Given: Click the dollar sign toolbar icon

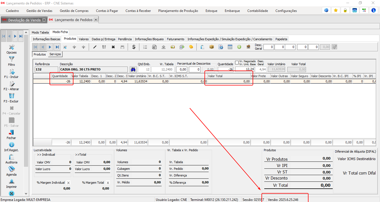Looking at the screenshot, I should pos(134,47).
